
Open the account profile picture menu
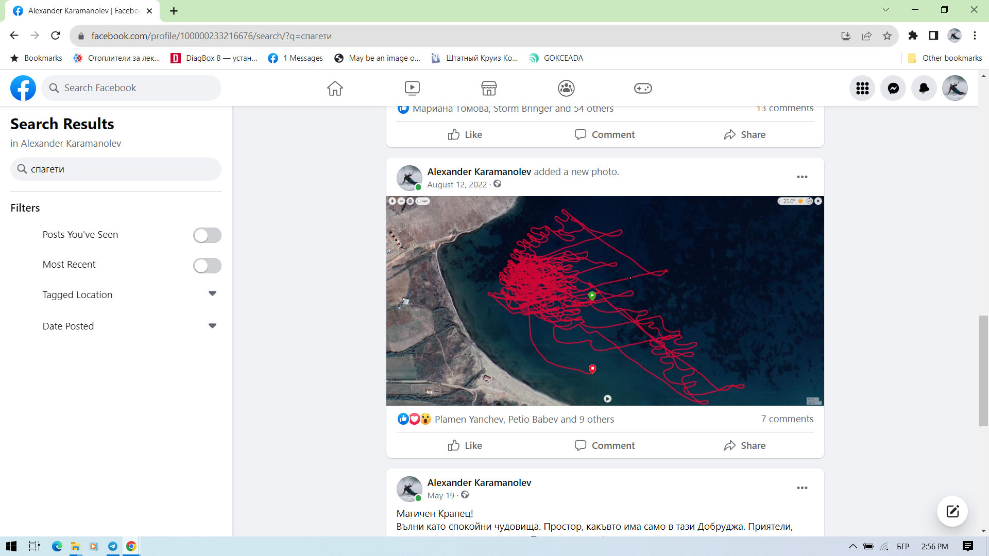pyautogui.click(x=955, y=88)
